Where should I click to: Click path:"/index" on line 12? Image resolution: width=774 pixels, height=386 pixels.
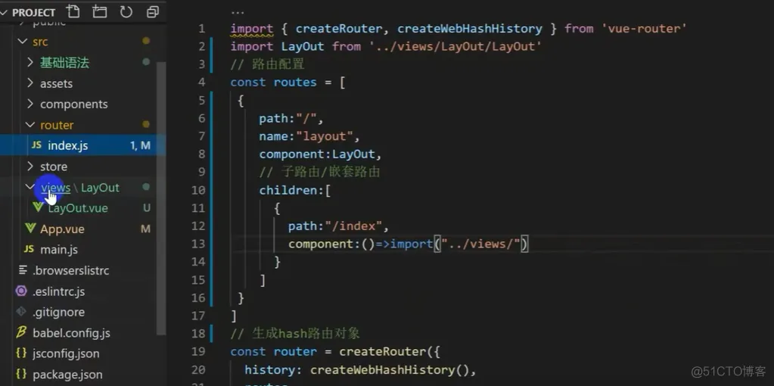[338, 226]
